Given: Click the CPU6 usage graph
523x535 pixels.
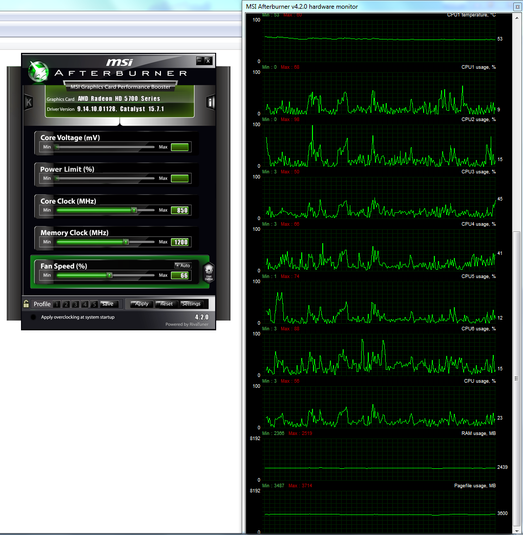Looking at the screenshot, I should pos(379,354).
